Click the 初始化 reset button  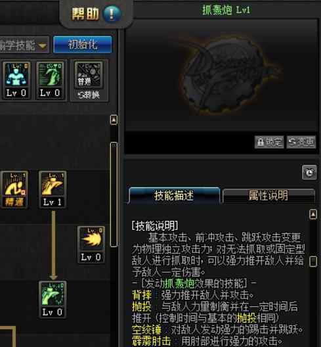tap(83, 45)
